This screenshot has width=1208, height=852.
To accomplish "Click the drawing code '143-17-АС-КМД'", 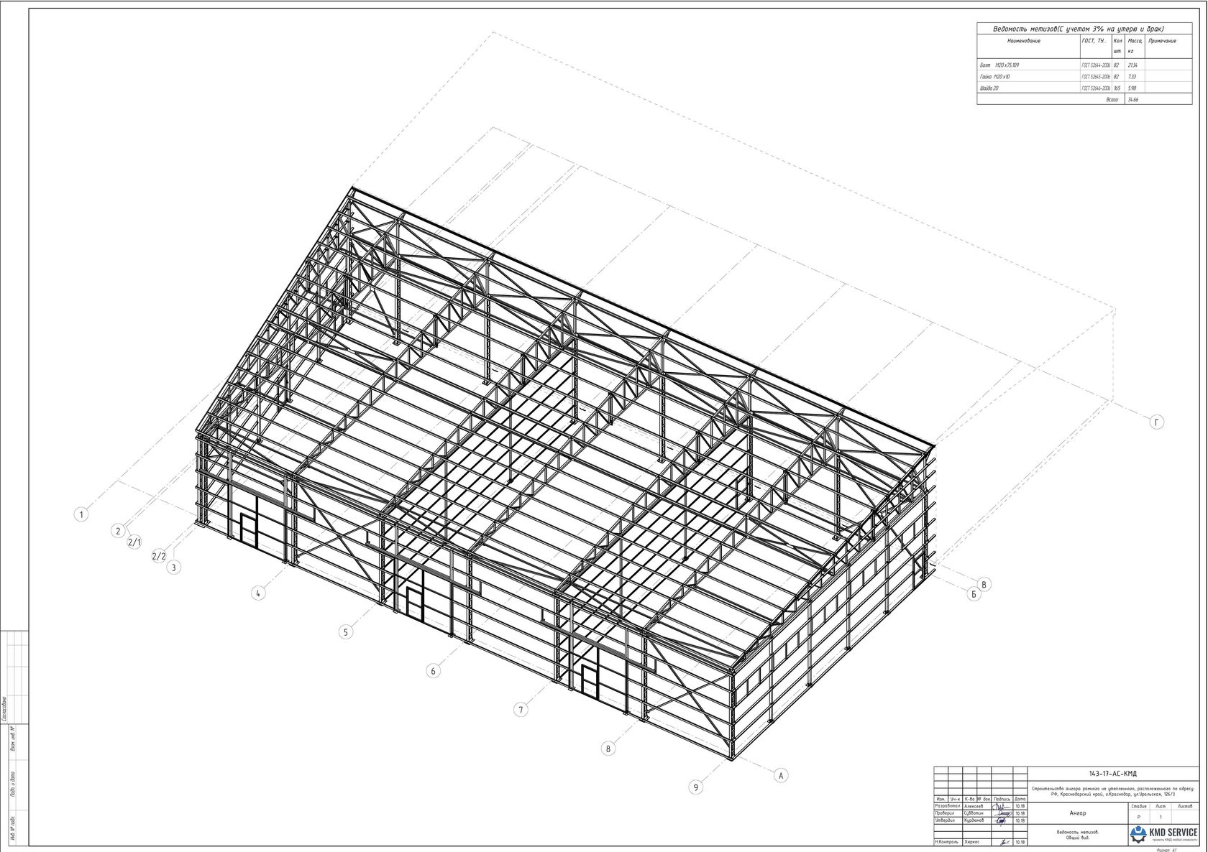I will point(1113,773).
